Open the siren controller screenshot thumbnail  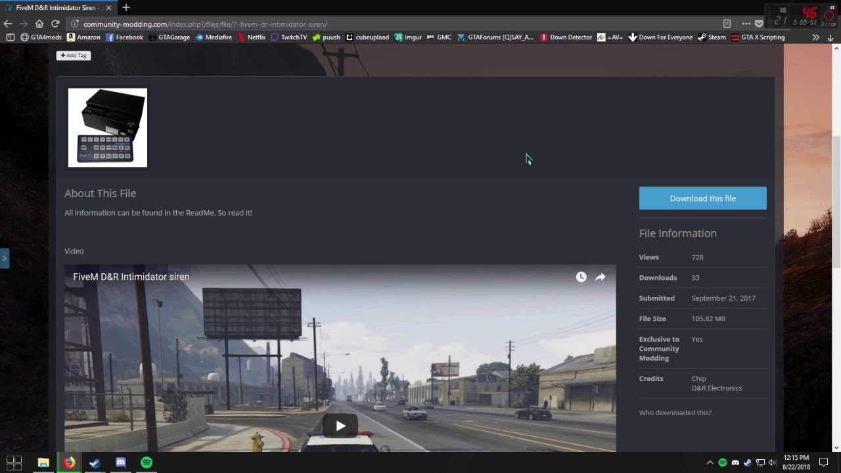pos(108,127)
